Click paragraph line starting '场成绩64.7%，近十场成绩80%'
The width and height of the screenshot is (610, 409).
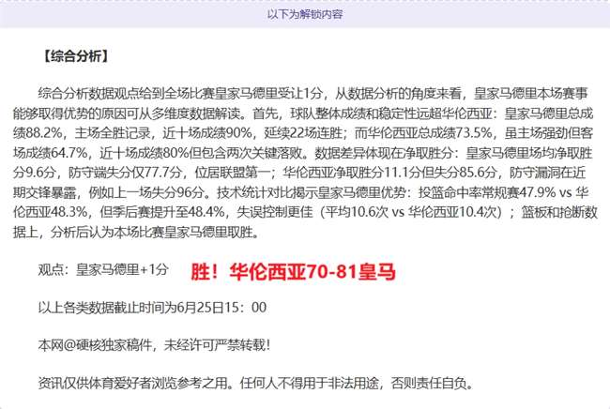303,153
